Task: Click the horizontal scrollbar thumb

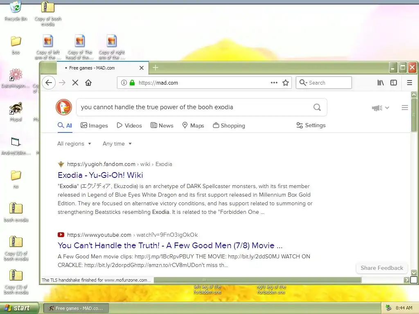Action: pos(257,280)
